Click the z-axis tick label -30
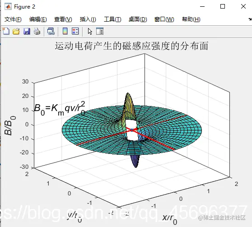 click(x=24, y=167)
